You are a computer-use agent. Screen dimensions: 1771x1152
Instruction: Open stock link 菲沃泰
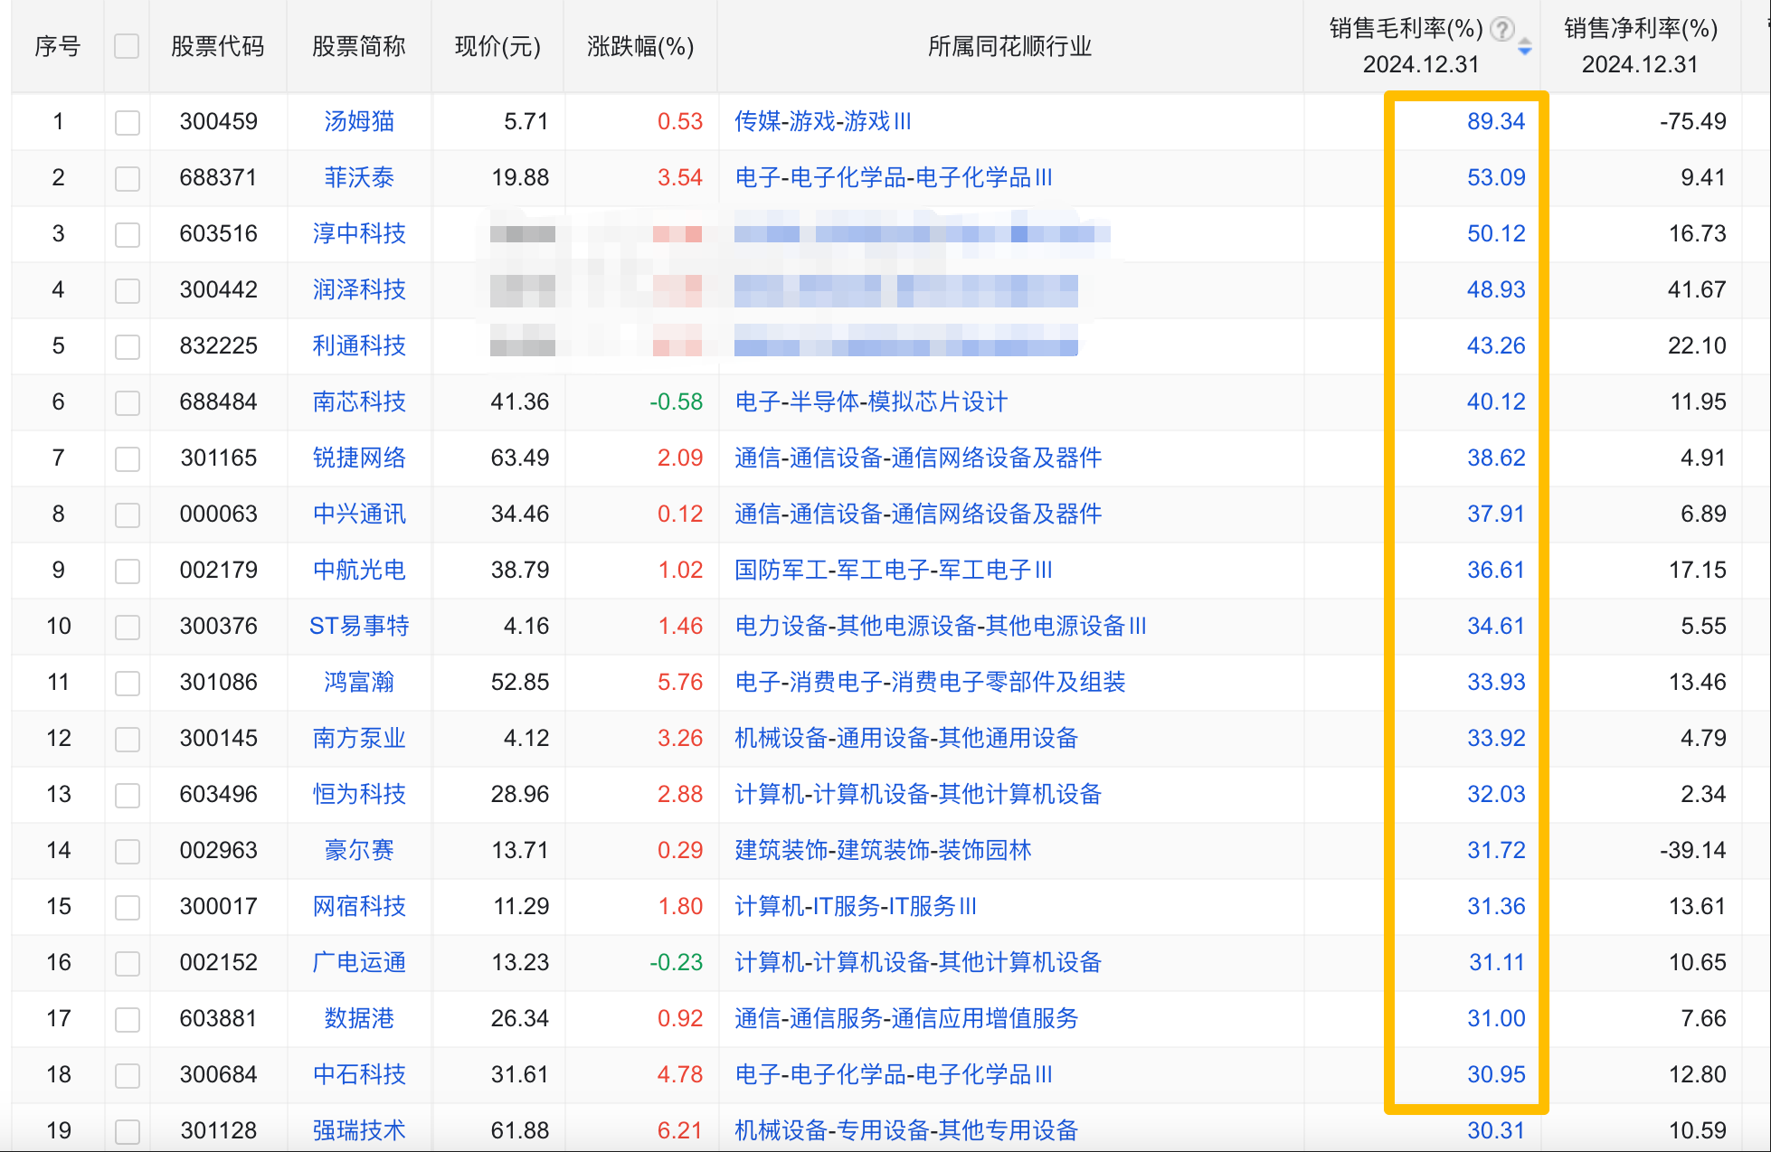tap(359, 177)
